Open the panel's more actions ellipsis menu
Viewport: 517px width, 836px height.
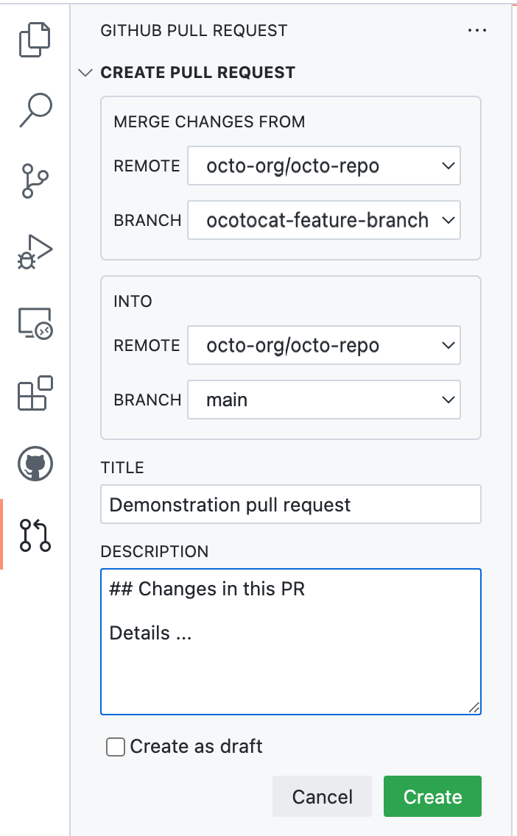point(478,30)
